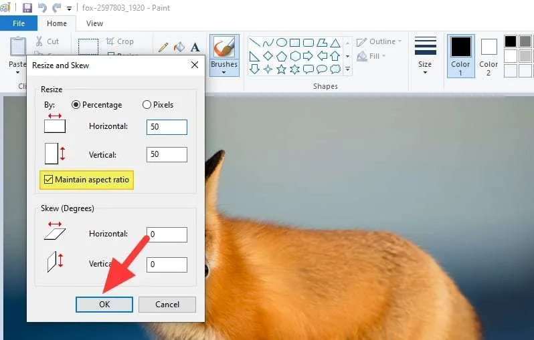534x340 pixels.
Task: Save the file using the floppy disk icon
Action: coord(27,7)
